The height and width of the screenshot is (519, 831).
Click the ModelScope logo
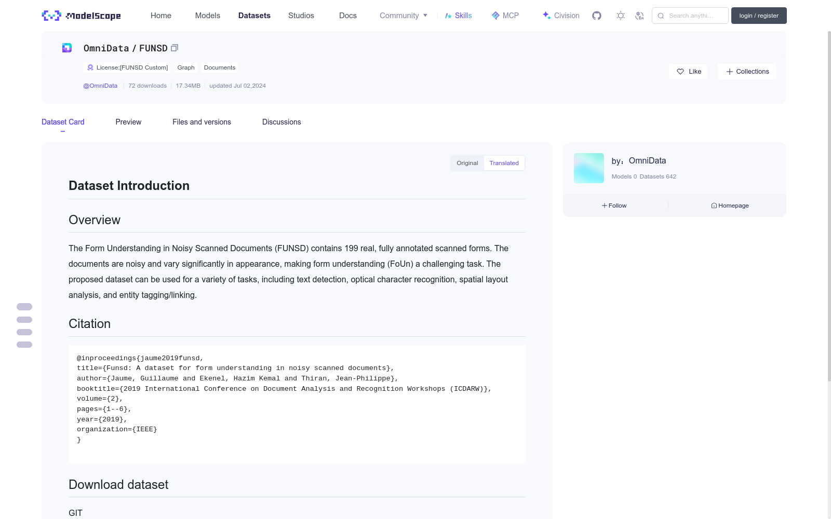click(x=82, y=16)
